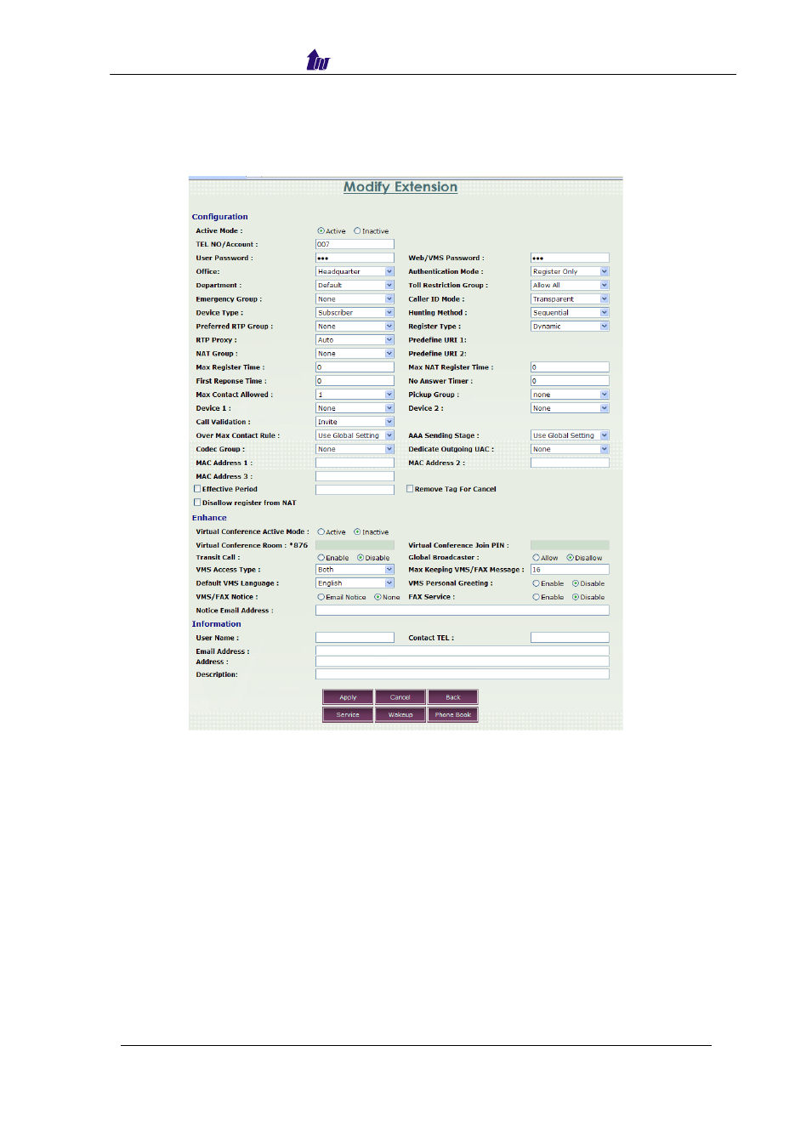Click the MAC Address 2 field
Viewport: 812px width, 1148px height.
click(x=570, y=463)
